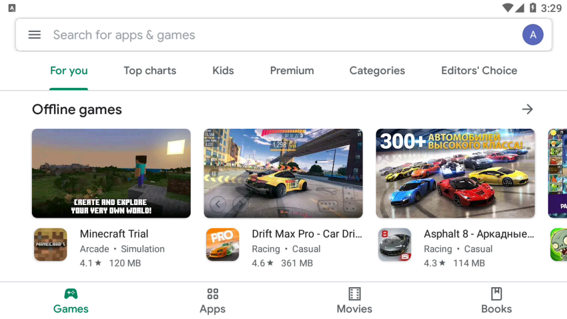The height and width of the screenshot is (319, 567).
Task: Open the Drift Max Pro gameplay thumbnail
Action: point(283,173)
